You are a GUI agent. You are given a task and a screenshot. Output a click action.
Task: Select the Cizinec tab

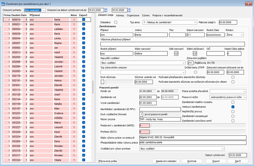(146, 15)
